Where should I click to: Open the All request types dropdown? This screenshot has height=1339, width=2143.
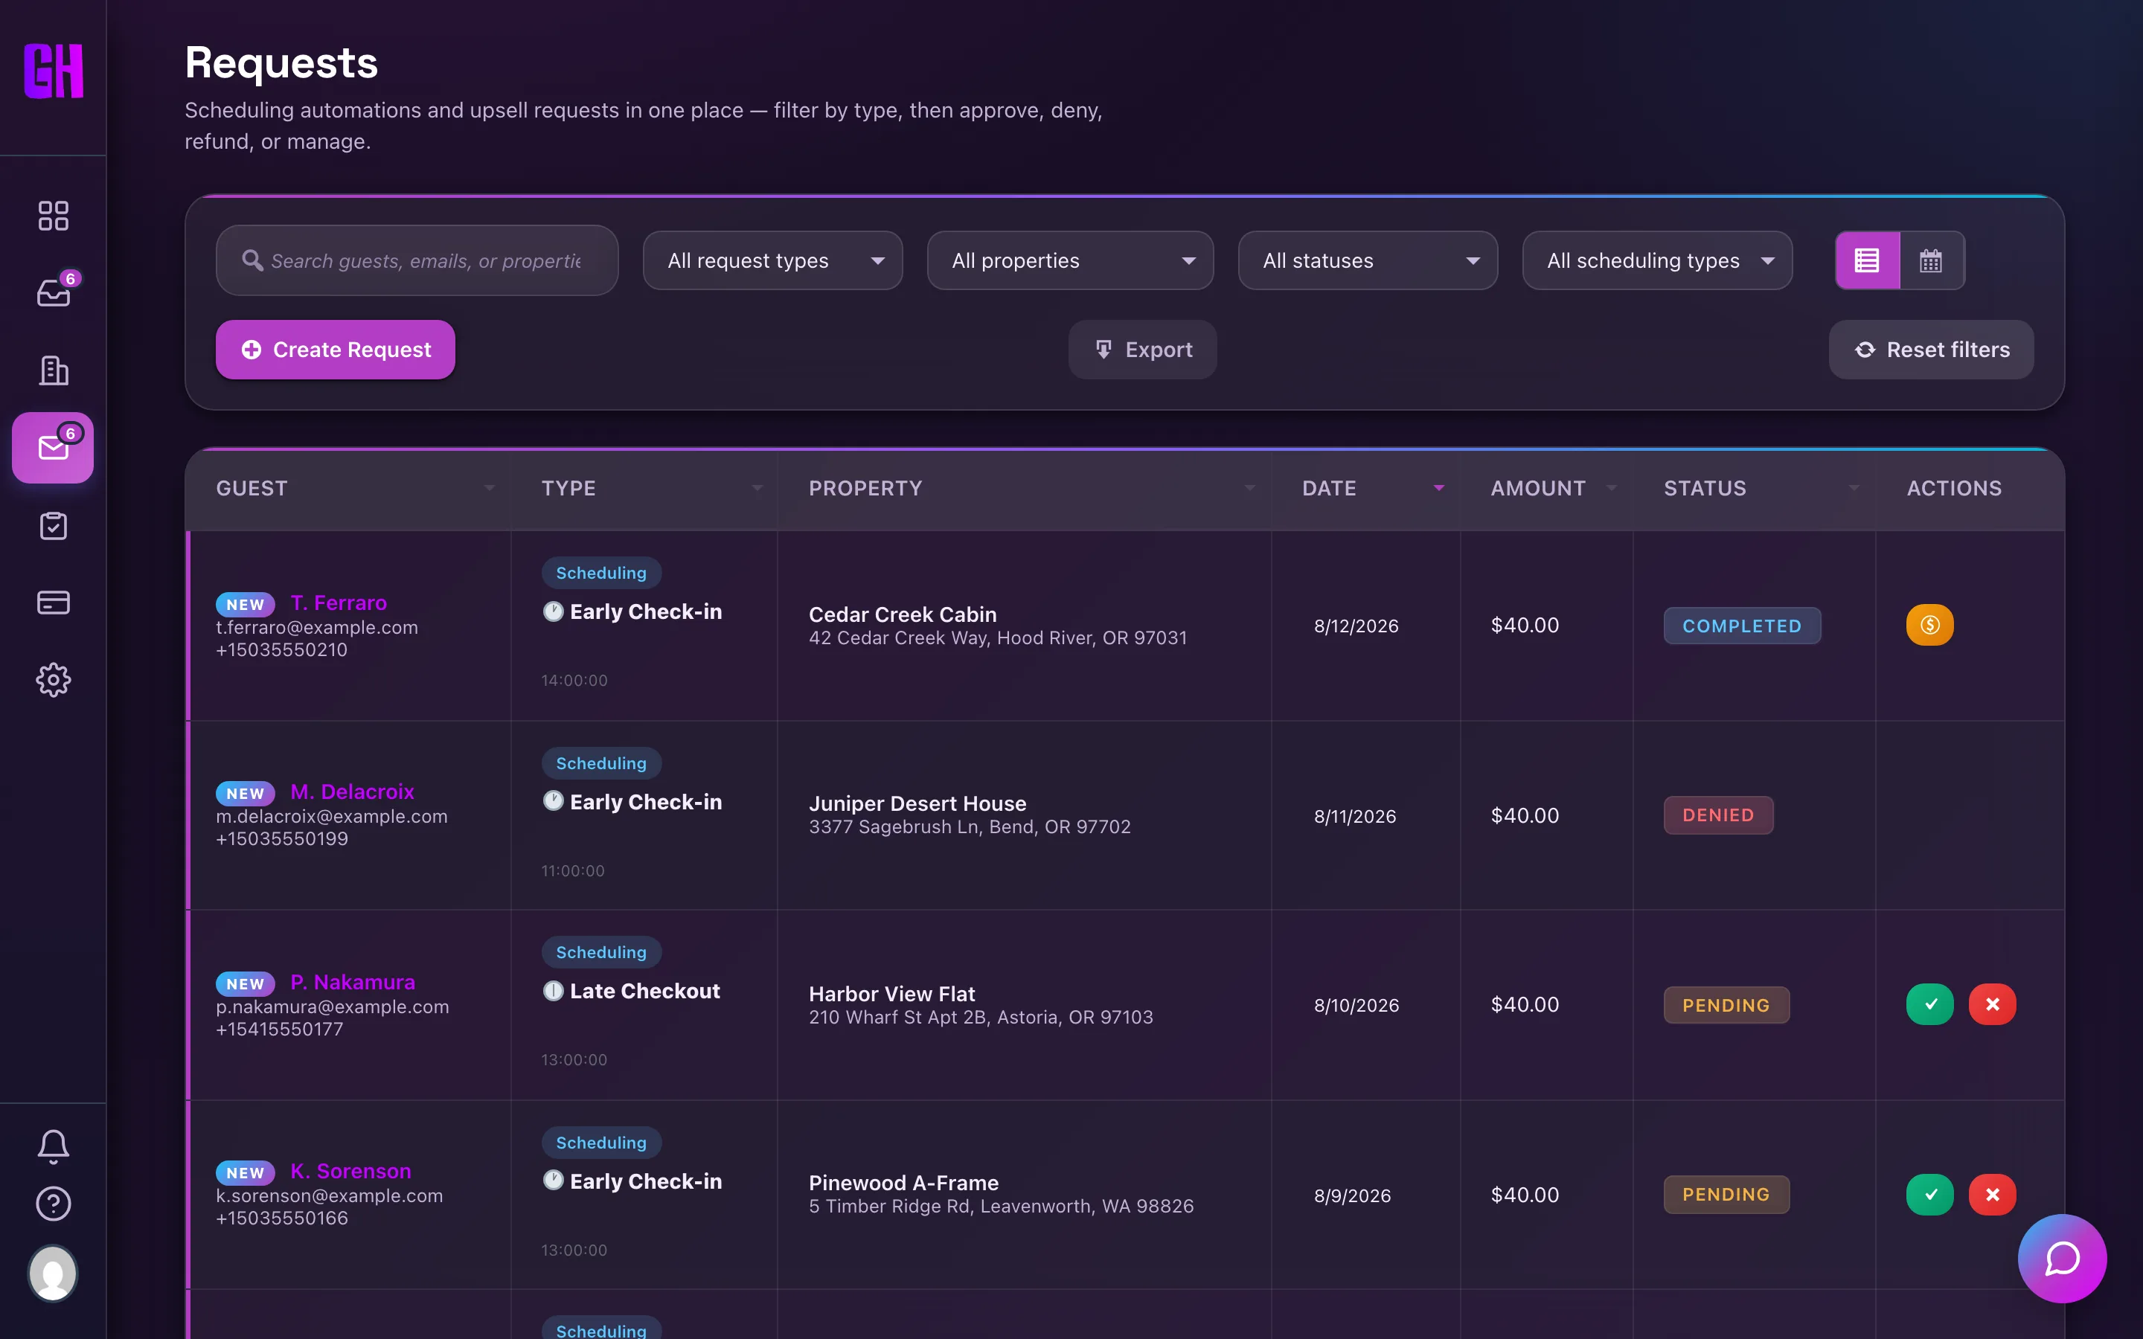point(772,260)
